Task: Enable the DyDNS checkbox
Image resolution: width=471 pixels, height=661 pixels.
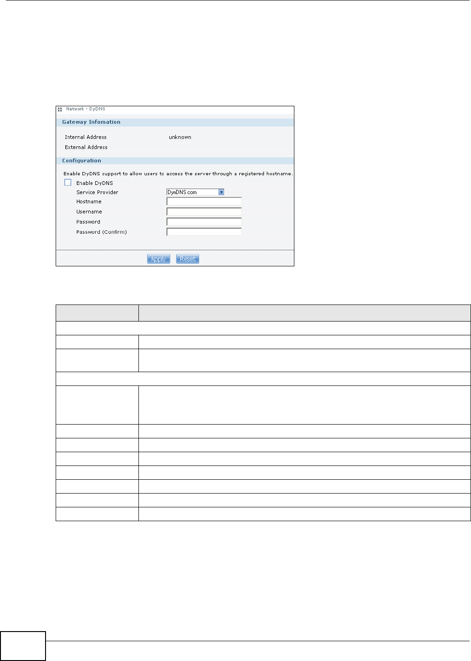Action: click(68, 183)
